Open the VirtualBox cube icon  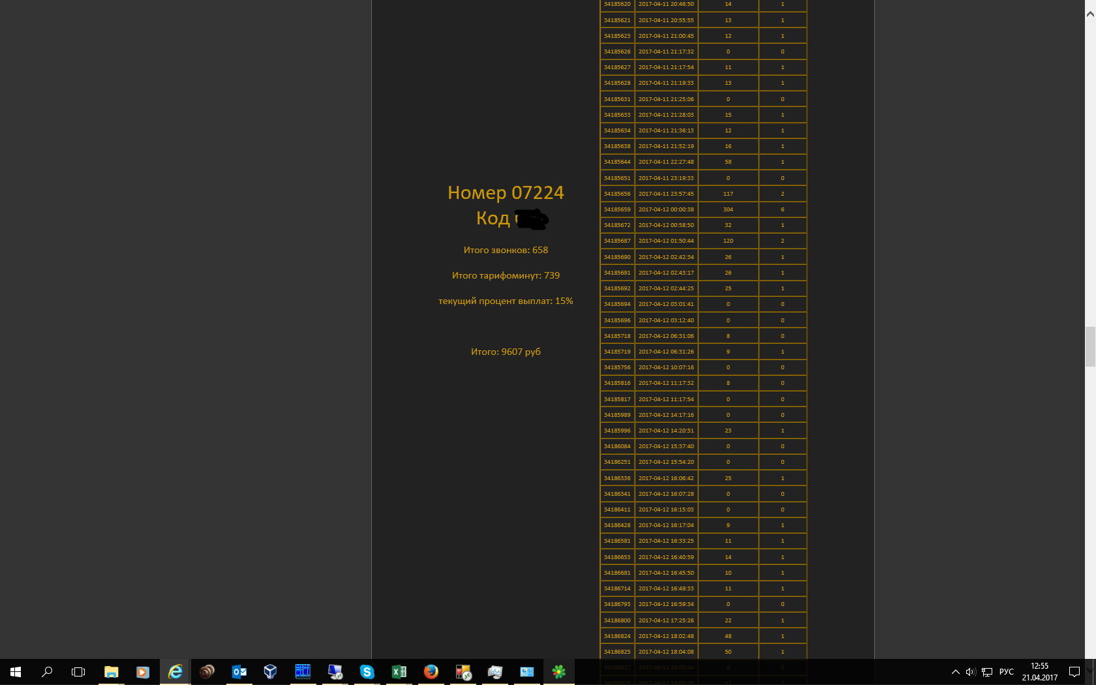(x=270, y=672)
